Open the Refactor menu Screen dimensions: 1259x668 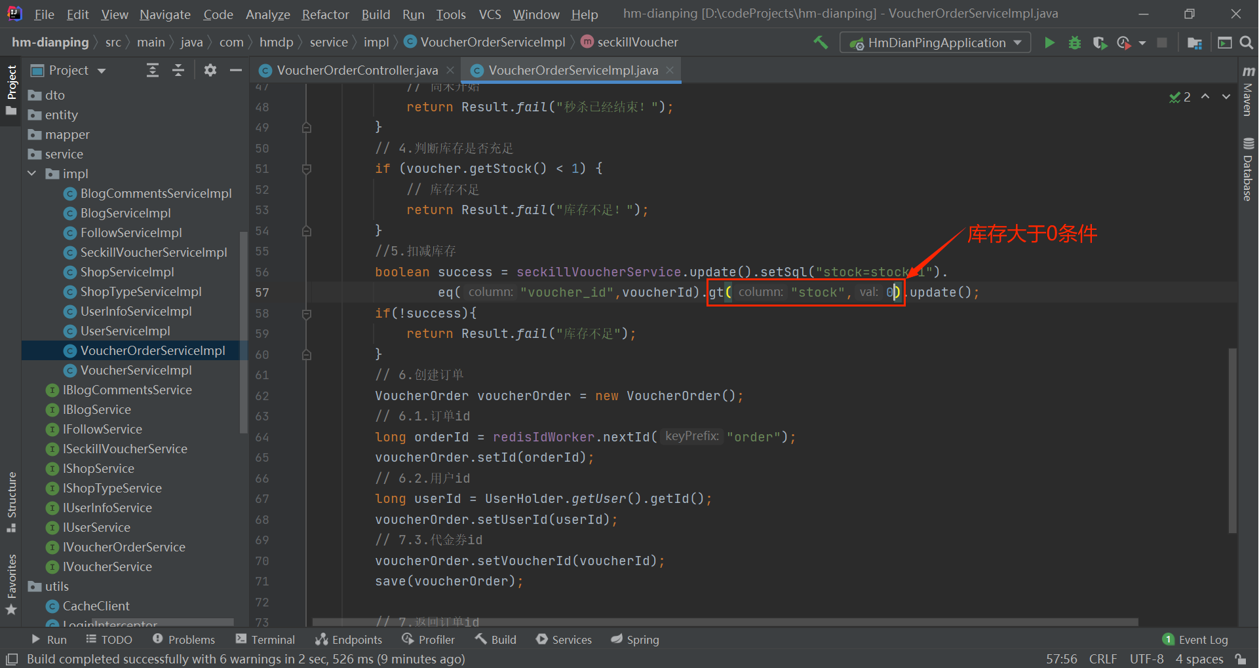tap(325, 14)
